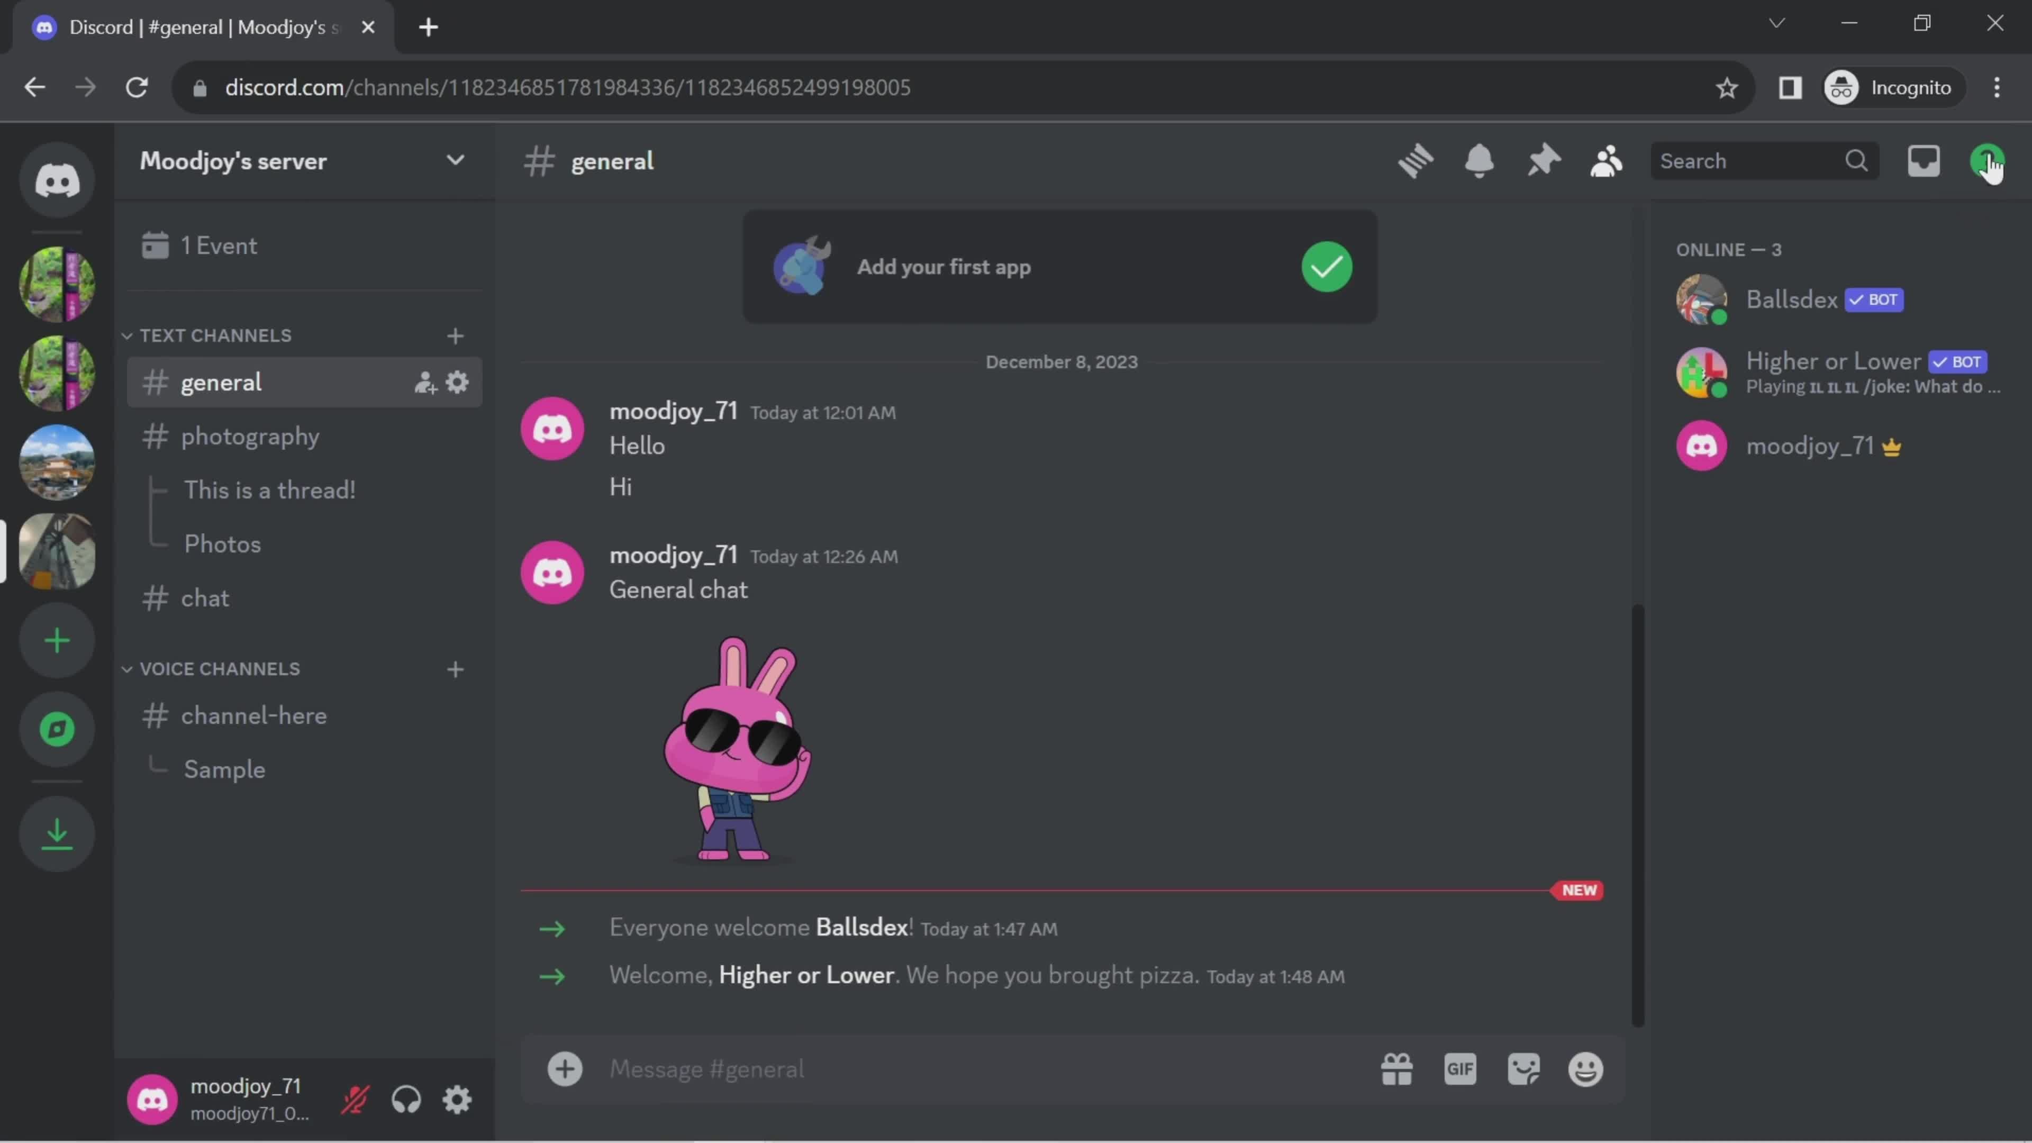
Task: Click the gift/nitro icon in message bar
Action: click(1394, 1069)
